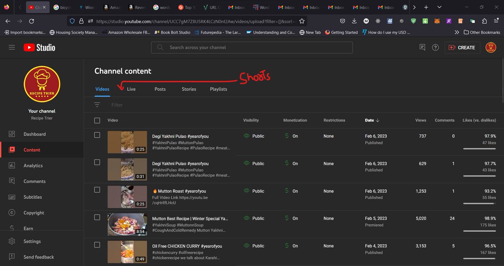Click the likes bar for Mutton Best Recipe
This screenshot has height=266, width=504.
pyautogui.click(x=480, y=231)
